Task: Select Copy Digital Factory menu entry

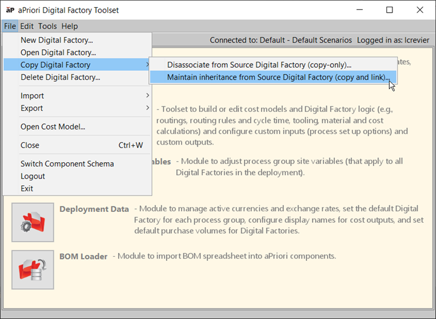Action: coord(78,65)
